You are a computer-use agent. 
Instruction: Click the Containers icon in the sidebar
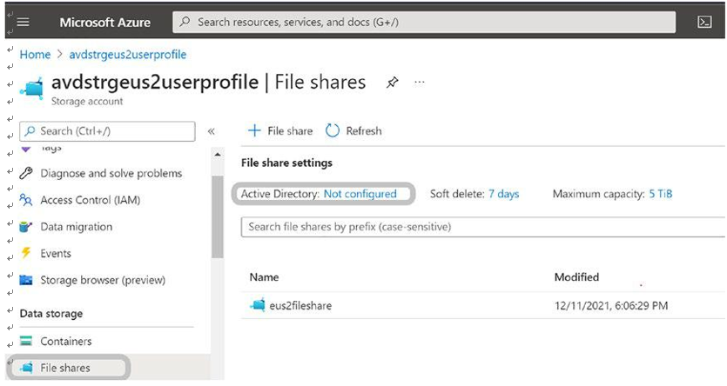click(26, 341)
